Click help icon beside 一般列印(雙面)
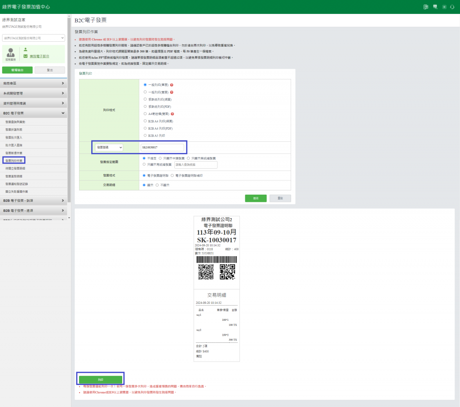This screenshot has height=407, width=460. pyautogui.click(x=172, y=92)
